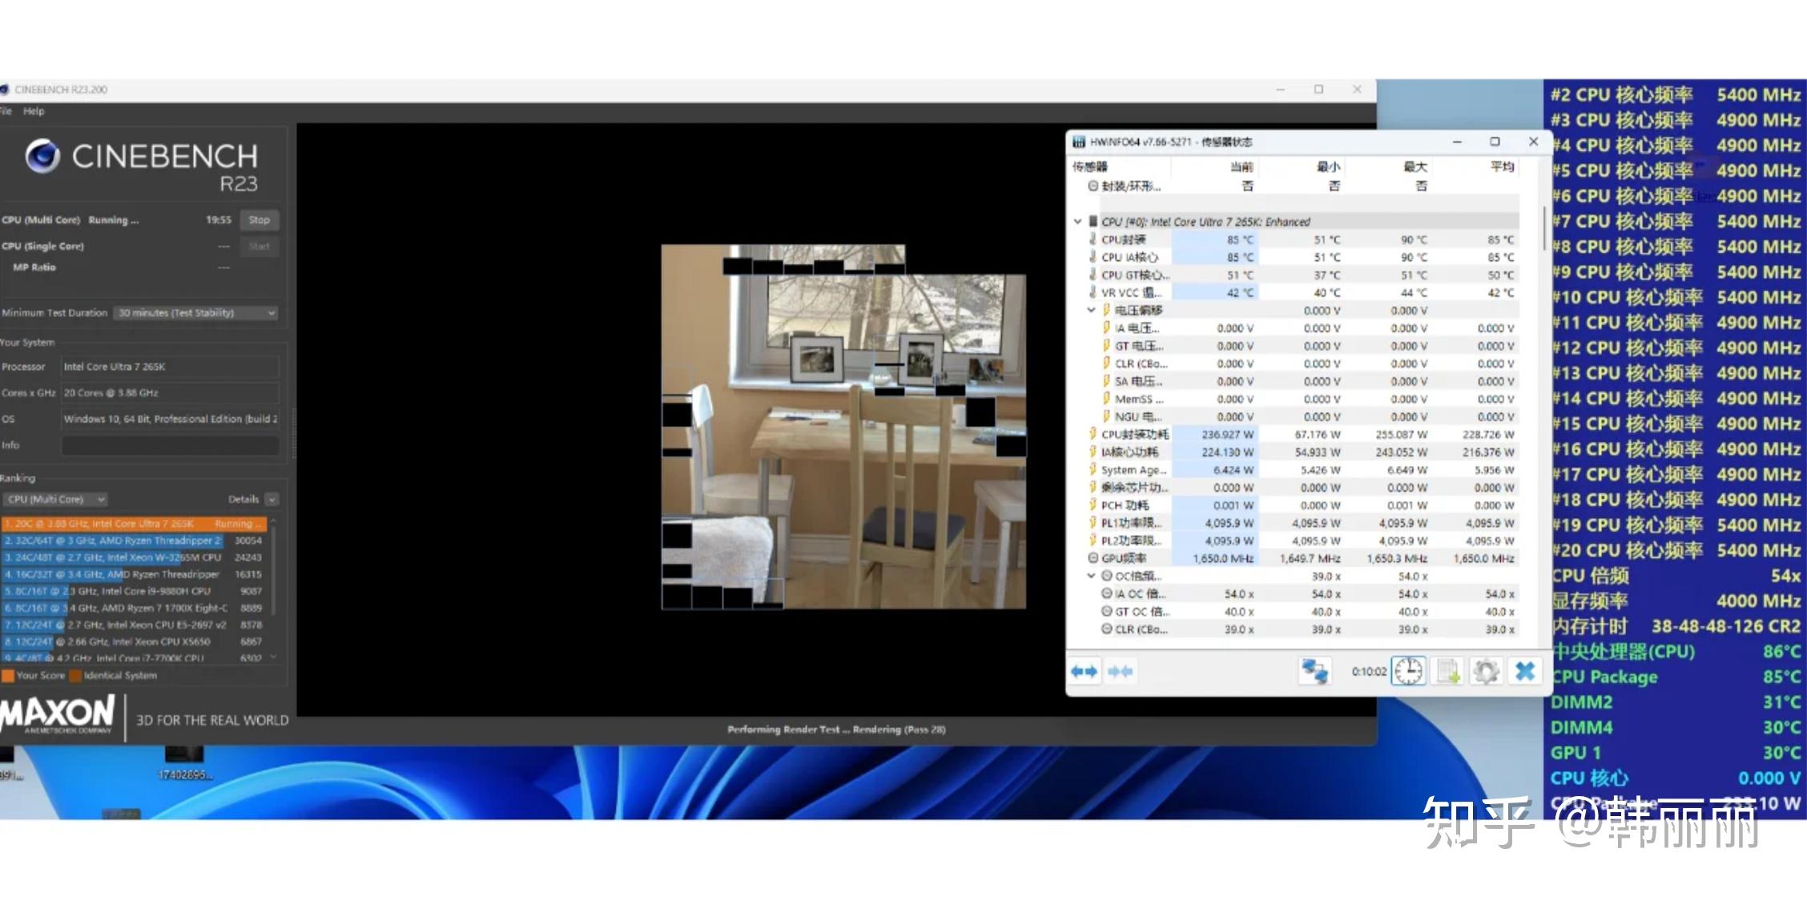Click HWiNFO log file export icon
Image resolution: width=1807 pixels, height=897 pixels.
[1448, 671]
